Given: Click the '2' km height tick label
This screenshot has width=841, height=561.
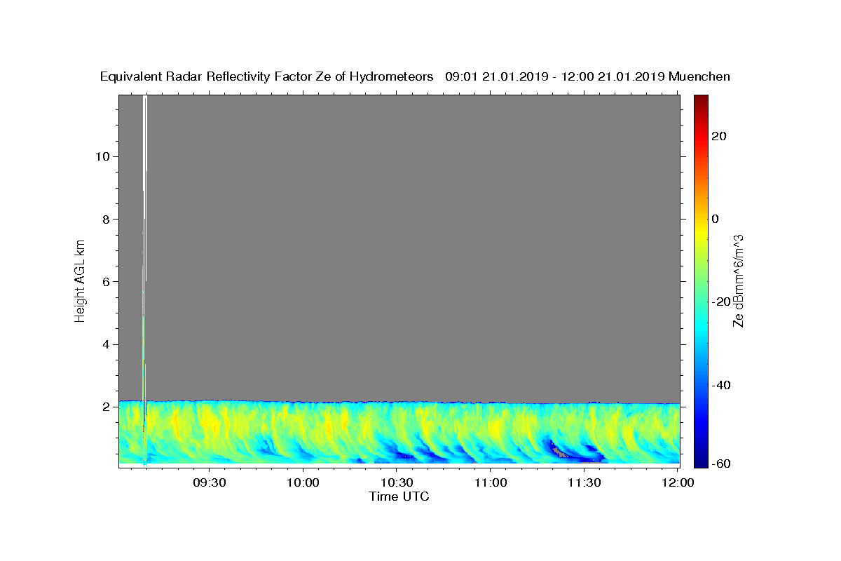Looking at the screenshot, I should click(106, 407).
